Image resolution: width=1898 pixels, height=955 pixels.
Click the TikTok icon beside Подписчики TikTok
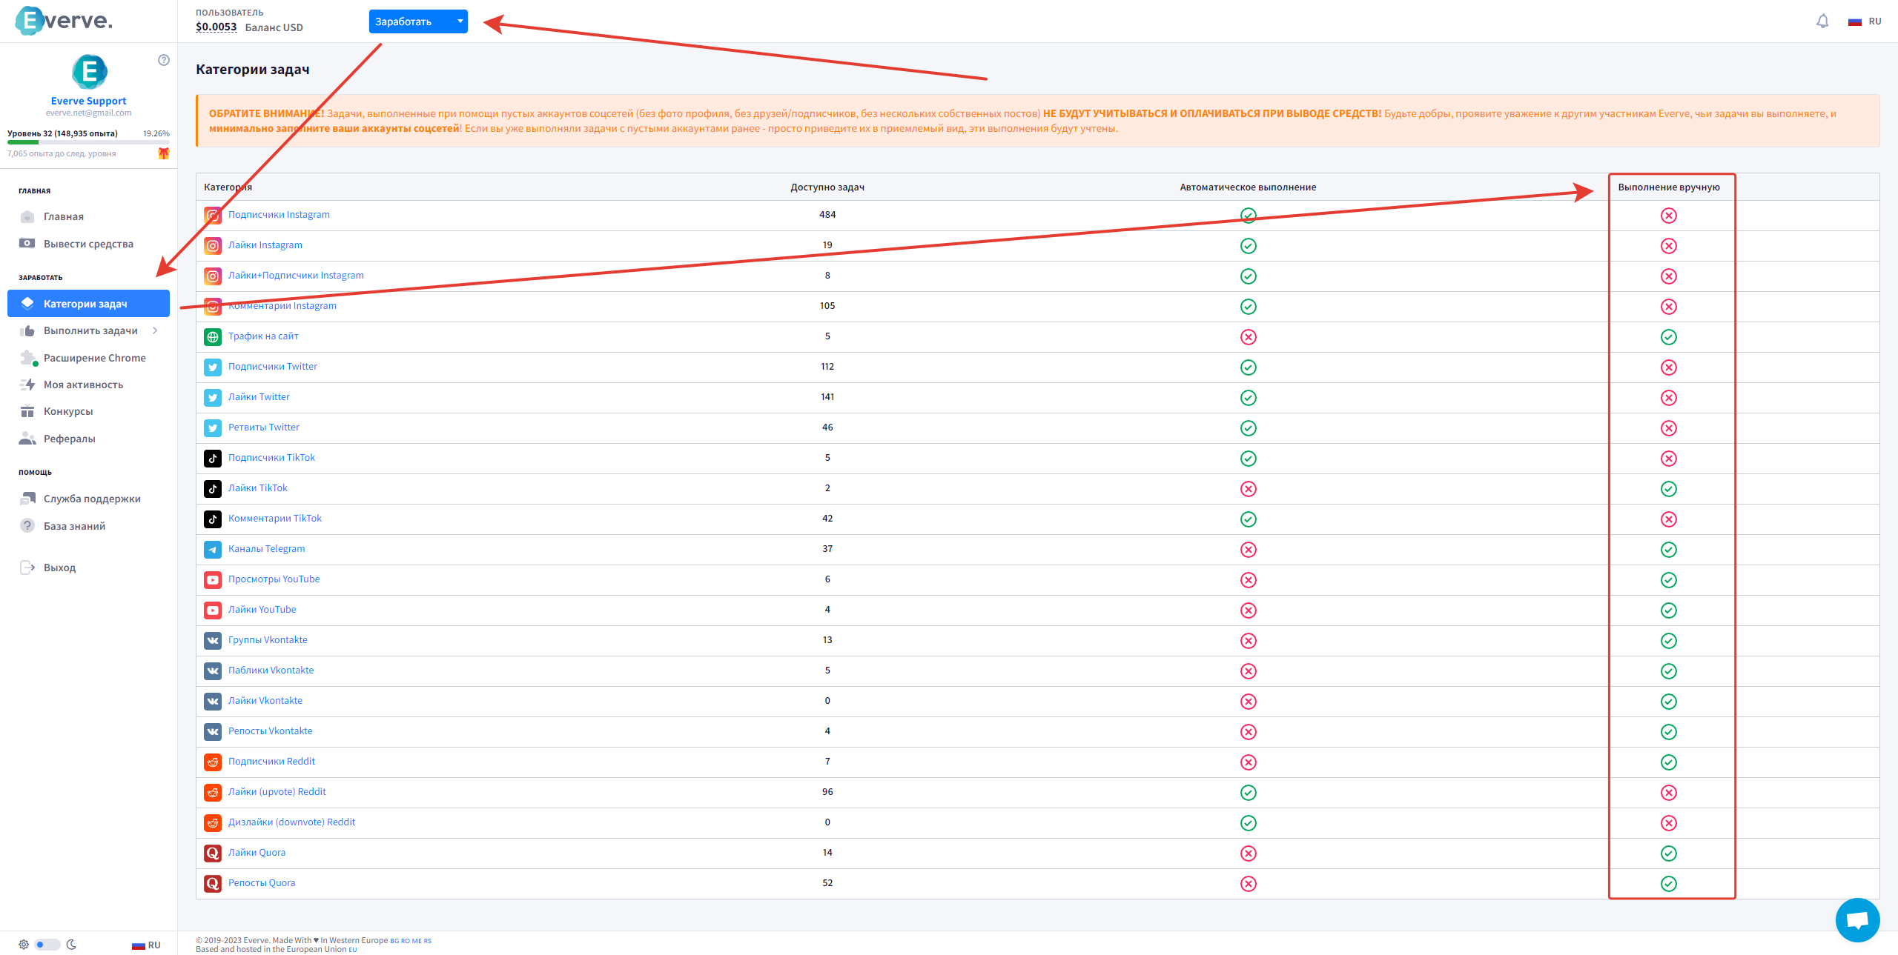point(213,459)
